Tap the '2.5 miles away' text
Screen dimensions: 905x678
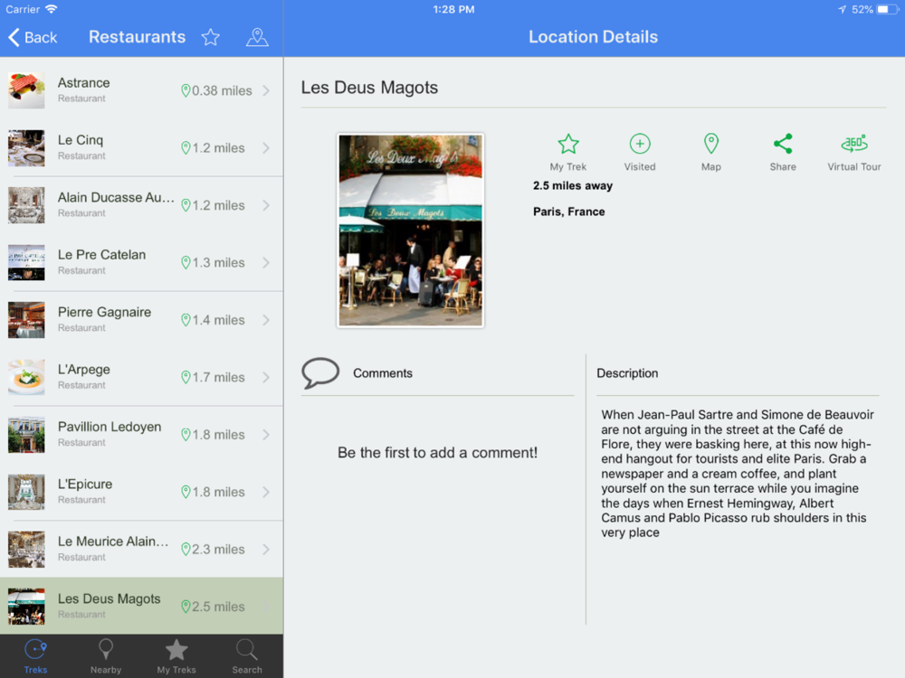pyautogui.click(x=573, y=185)
